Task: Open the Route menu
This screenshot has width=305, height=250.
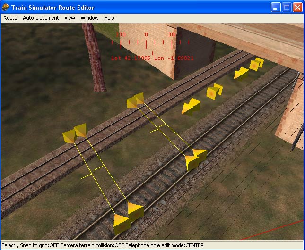Action: 10,18
